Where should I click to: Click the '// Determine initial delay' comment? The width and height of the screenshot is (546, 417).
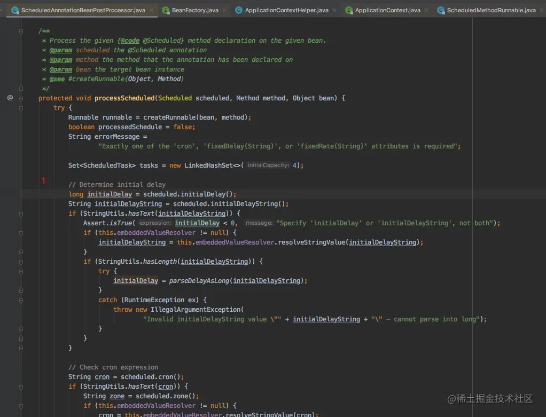click(x=117, y=185)
